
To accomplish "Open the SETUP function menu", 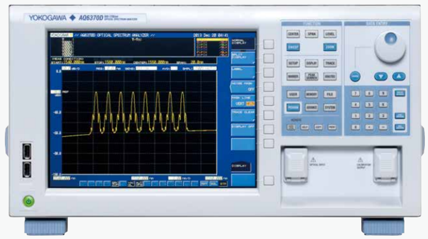I will 294,63.
